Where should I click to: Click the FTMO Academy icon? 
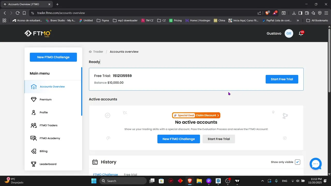point(34,138)
